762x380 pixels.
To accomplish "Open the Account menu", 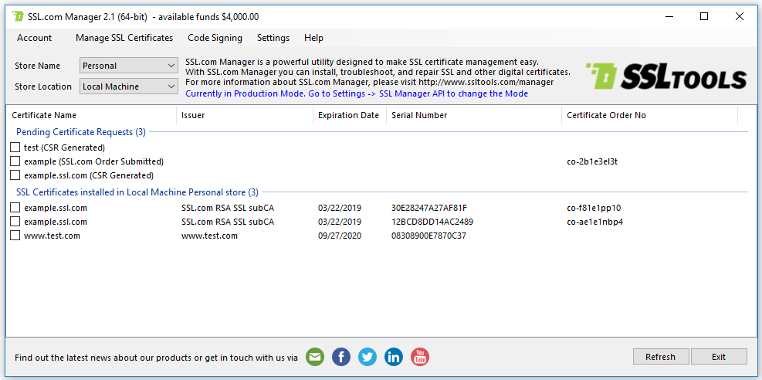I will pos(35,38).
